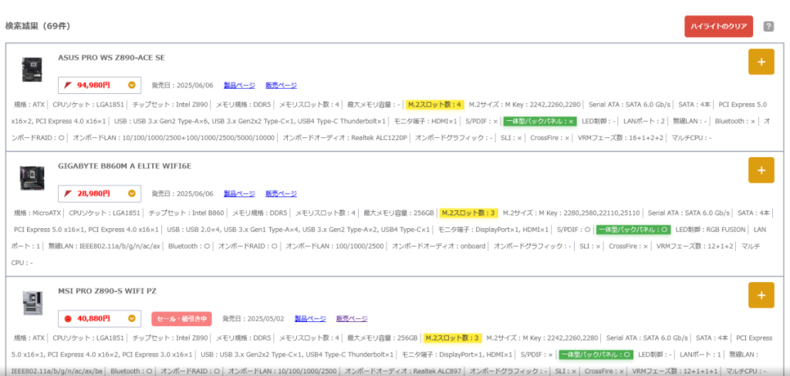
Task: Click the MSI PRO Z890-S WIFI PZ thumbnail
Action: point(32,303)
